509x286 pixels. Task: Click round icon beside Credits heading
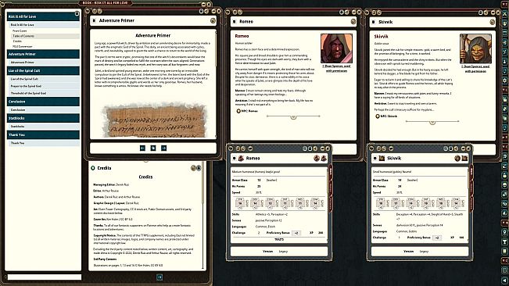point(193,168)
